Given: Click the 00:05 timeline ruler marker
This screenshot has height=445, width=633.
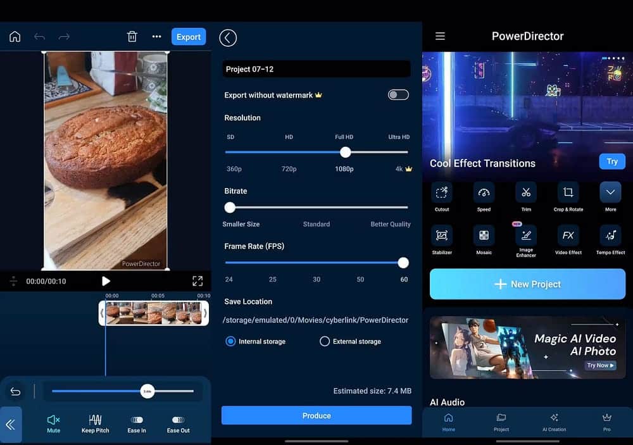Looking at the screenshot, I should tap(158, 296).
